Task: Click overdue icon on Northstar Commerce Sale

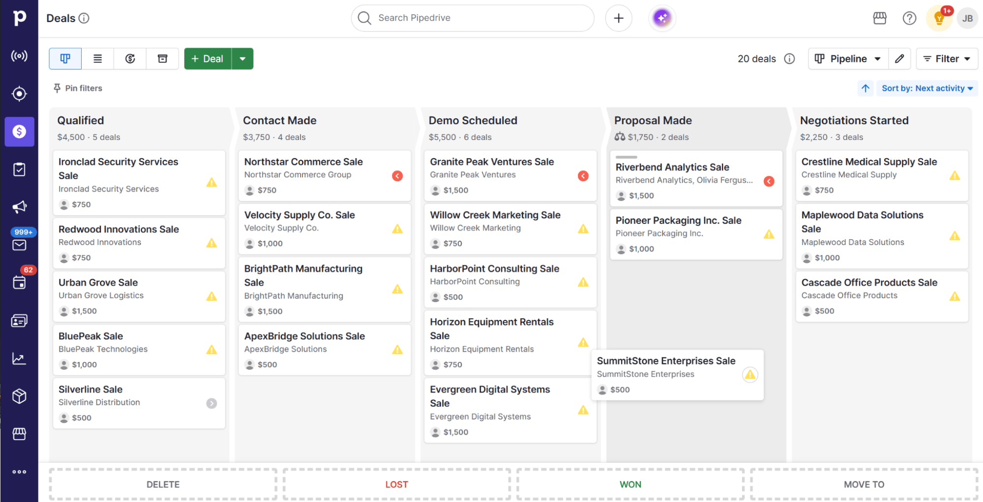Action: click(397, 176)
